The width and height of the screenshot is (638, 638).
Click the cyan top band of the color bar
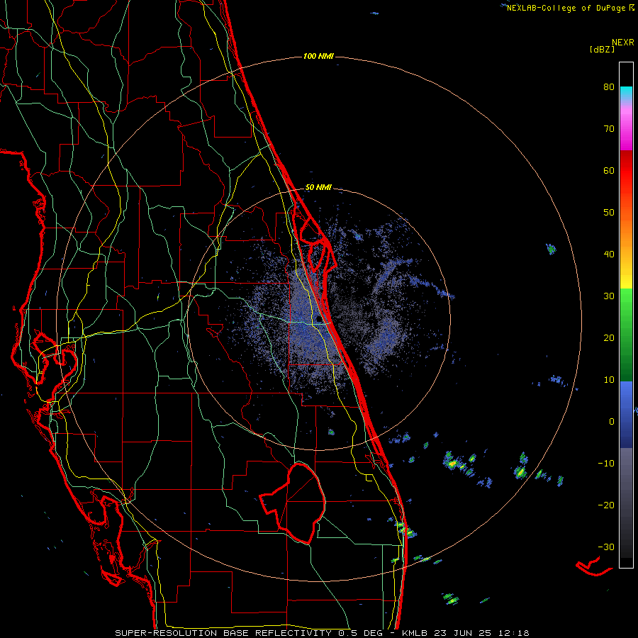626,93
